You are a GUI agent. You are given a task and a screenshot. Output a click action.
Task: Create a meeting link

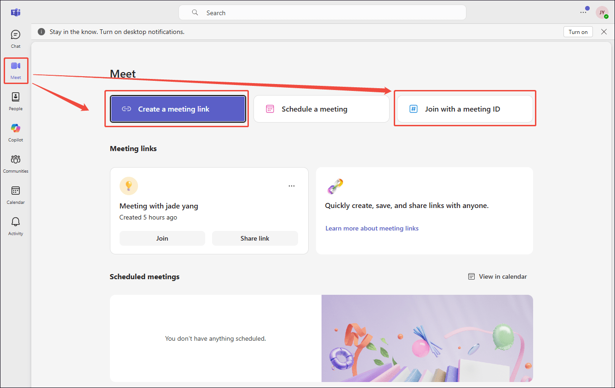click(x=177, y=109)
